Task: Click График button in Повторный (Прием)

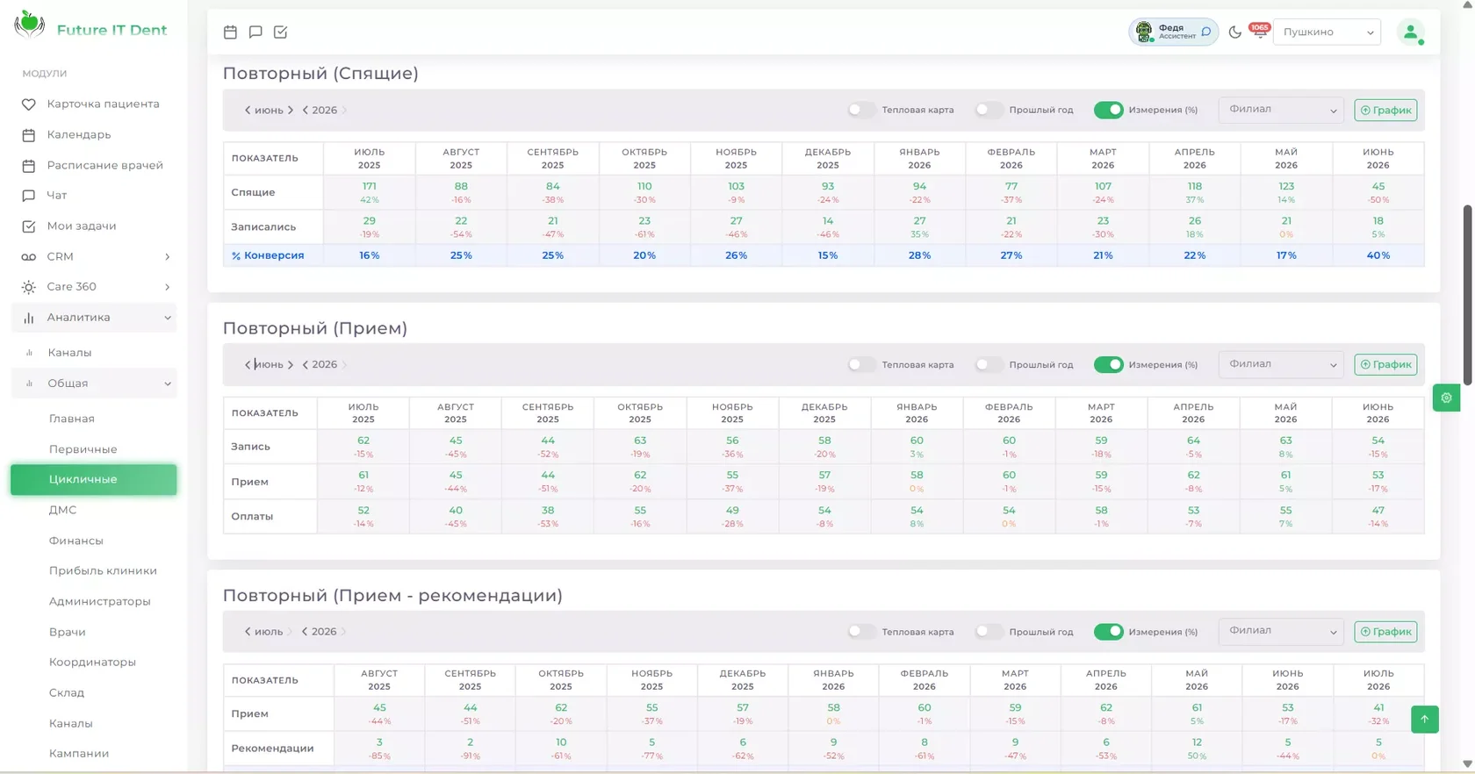Action: 1385,364
